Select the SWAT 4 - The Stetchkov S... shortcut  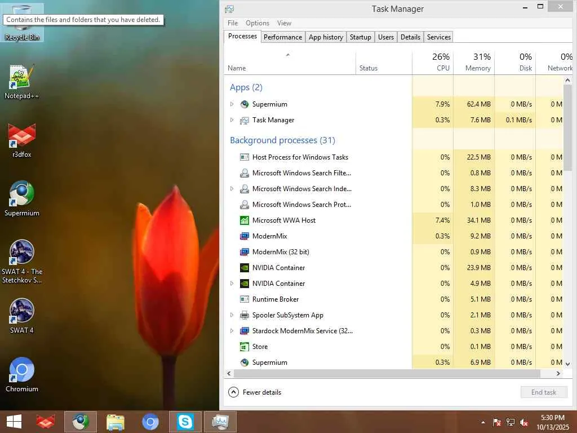click(x=22, y=262)
